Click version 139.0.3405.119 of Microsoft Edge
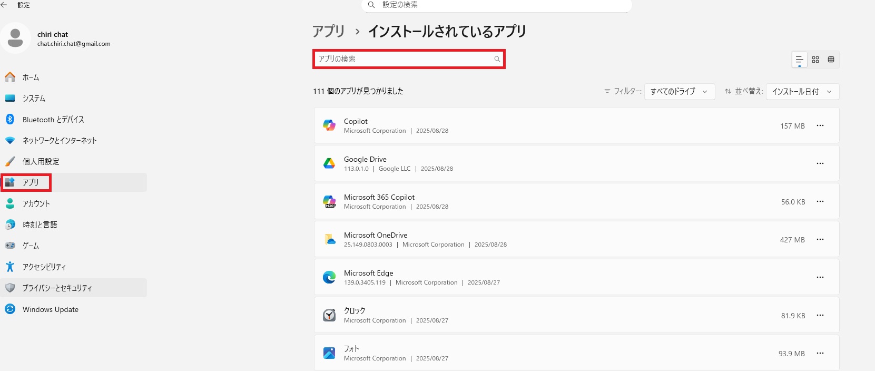Screen dimensions: 875x371 coord(365,282)
